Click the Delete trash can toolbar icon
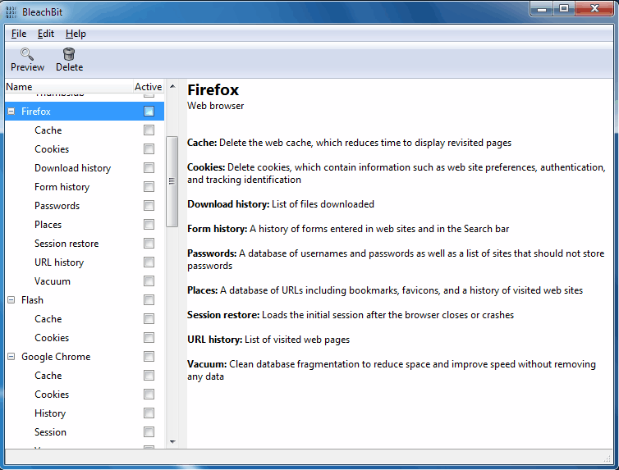The width and height of the screenshot is (619, 470). coord(69,54)
